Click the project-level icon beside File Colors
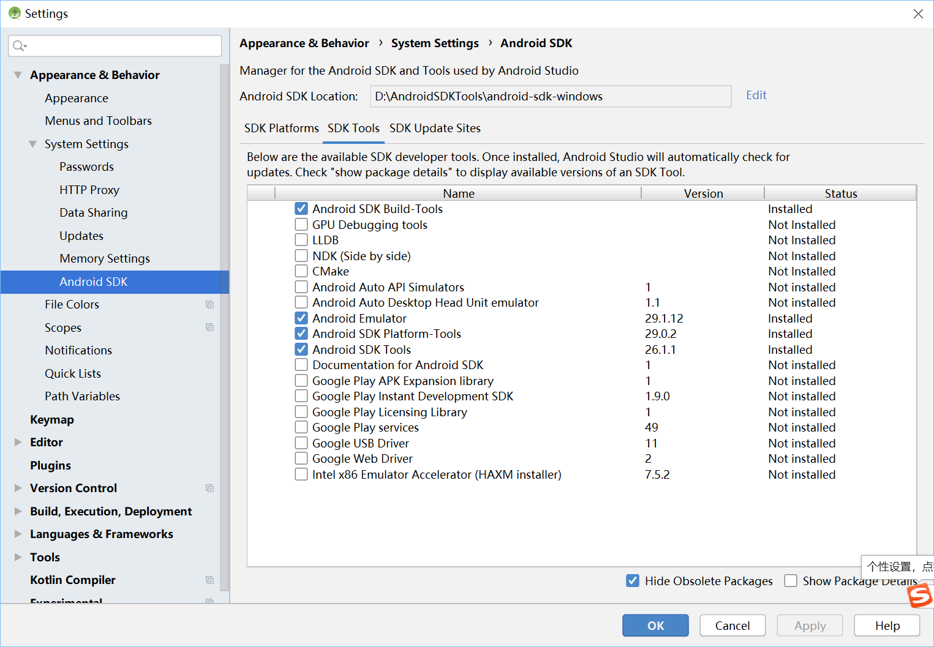Image resolution: width=934 pixels, height=647 pixels. 210,305
